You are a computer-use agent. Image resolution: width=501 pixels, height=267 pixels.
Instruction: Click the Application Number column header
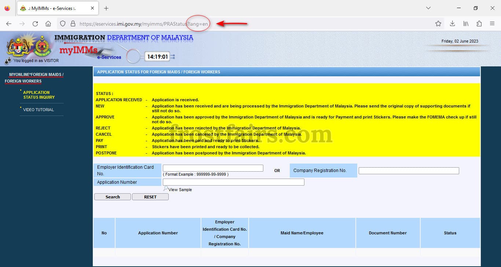(158, 233)
